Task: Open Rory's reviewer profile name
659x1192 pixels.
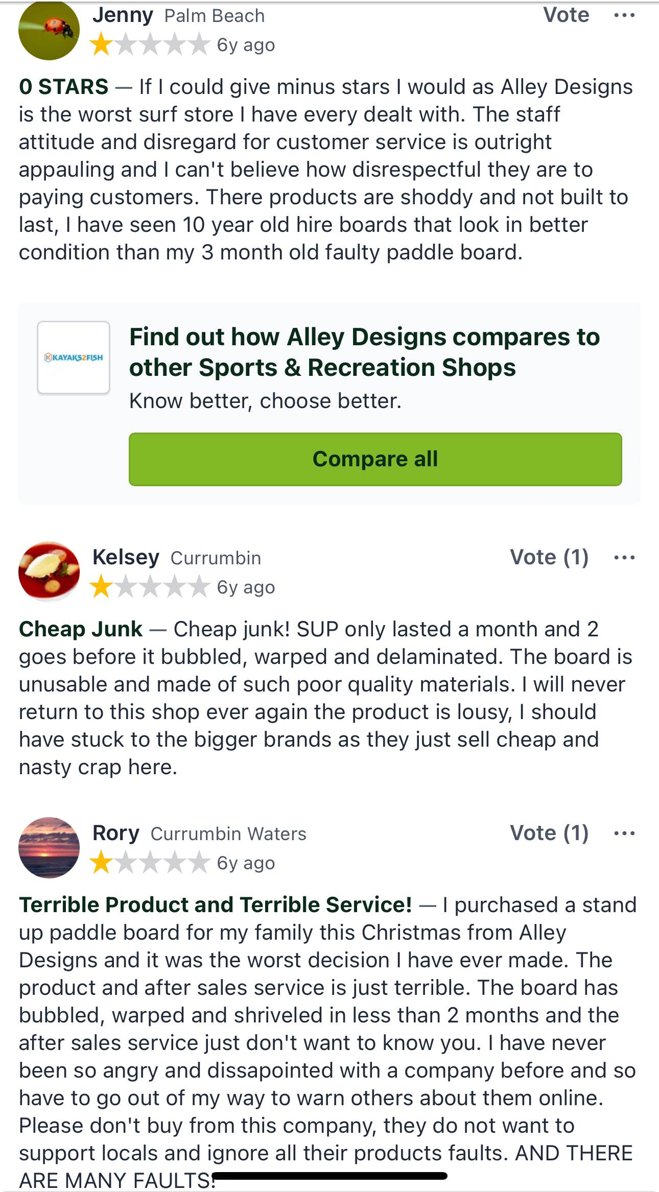Action: tap(116, 833)
